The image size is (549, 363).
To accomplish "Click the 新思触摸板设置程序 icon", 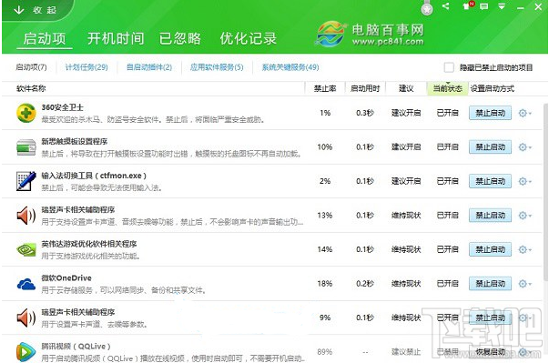I will (26, 147).
